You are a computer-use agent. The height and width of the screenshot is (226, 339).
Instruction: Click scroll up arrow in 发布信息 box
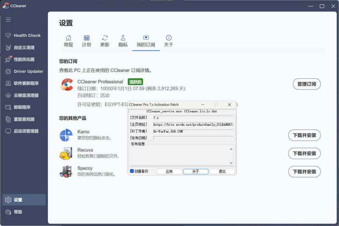click(x=231, y=149)
